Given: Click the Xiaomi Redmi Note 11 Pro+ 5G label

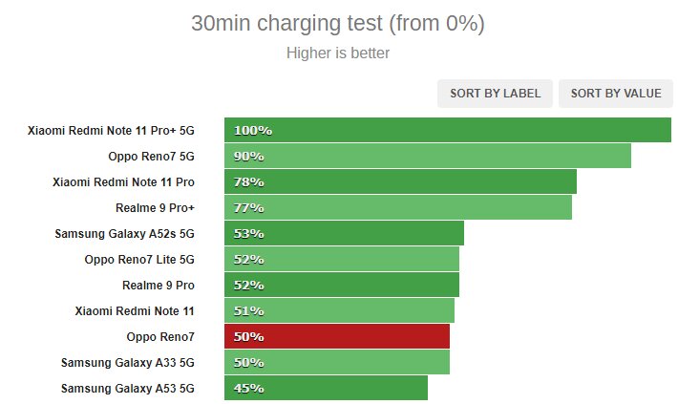Looking at the screenshot, I should 111,131.
